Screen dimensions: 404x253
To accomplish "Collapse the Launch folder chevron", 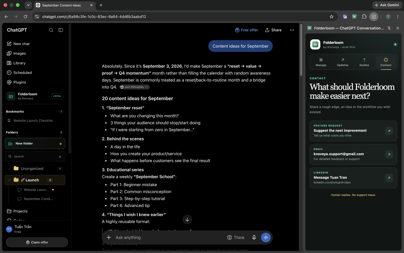I will (x=9, y=180).
